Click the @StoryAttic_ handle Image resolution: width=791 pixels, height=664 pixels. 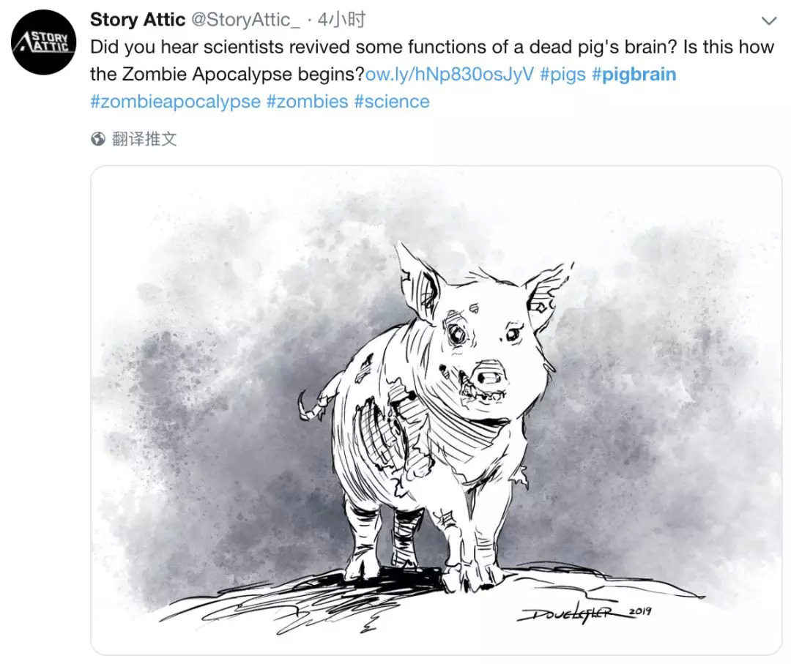point(245,20)
